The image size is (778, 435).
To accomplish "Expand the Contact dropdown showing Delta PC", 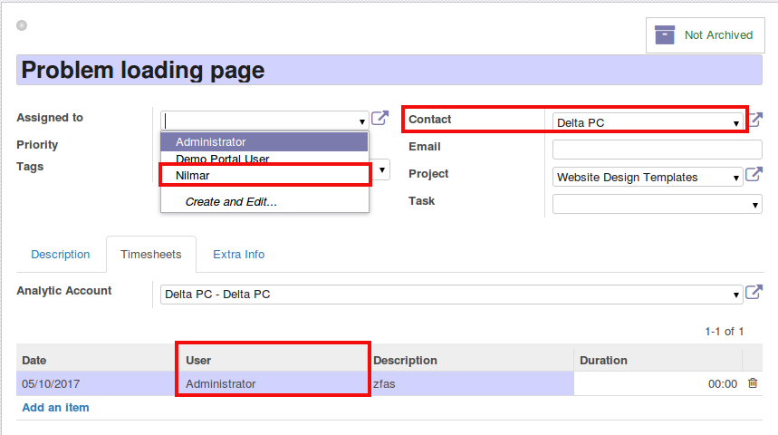I will (648, 122).
